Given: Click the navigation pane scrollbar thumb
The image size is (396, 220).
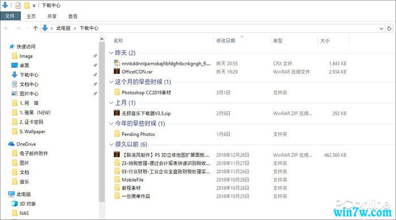Looking at the screenshot, I should coord(101,122).
